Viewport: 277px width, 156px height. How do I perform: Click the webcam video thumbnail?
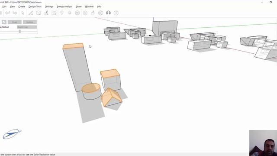tap(263, 143)
